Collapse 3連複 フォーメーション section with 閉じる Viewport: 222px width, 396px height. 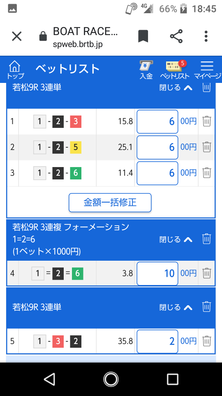click(176, 239)
